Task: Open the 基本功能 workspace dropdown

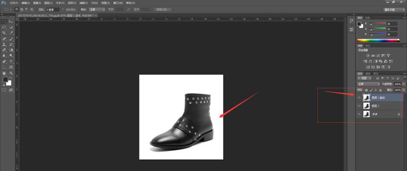Action: [394, 9]
